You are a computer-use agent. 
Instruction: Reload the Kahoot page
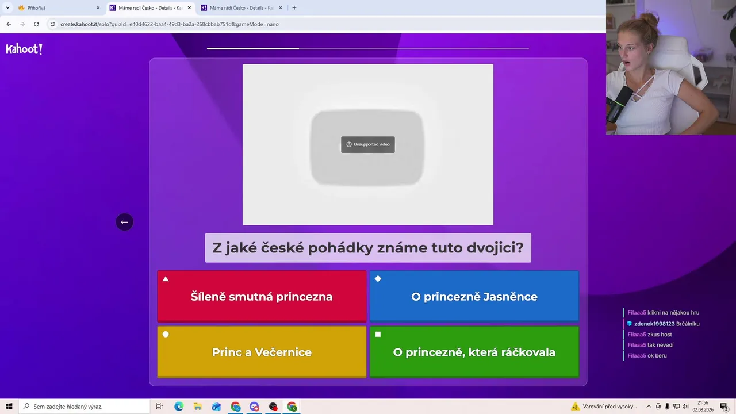tap(36, 24)
